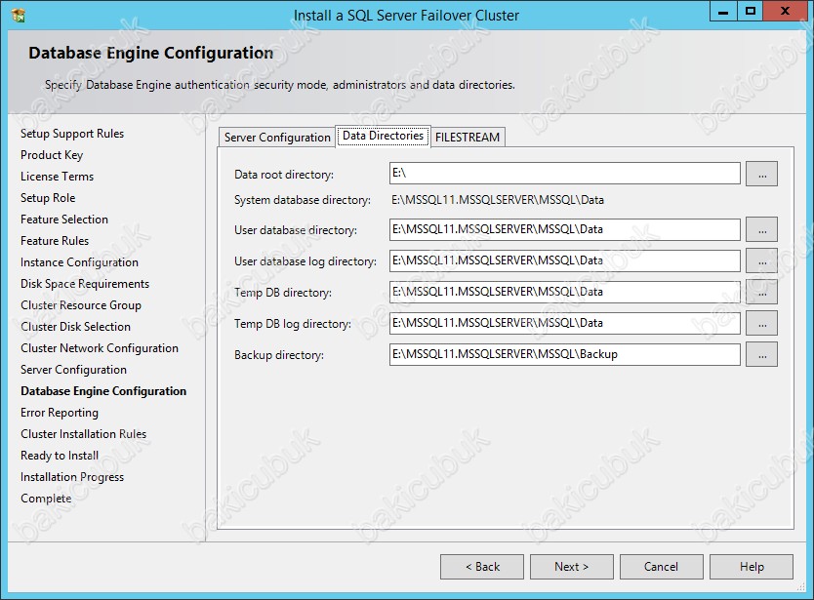Select Ready to Install step

tap(60, 456)
